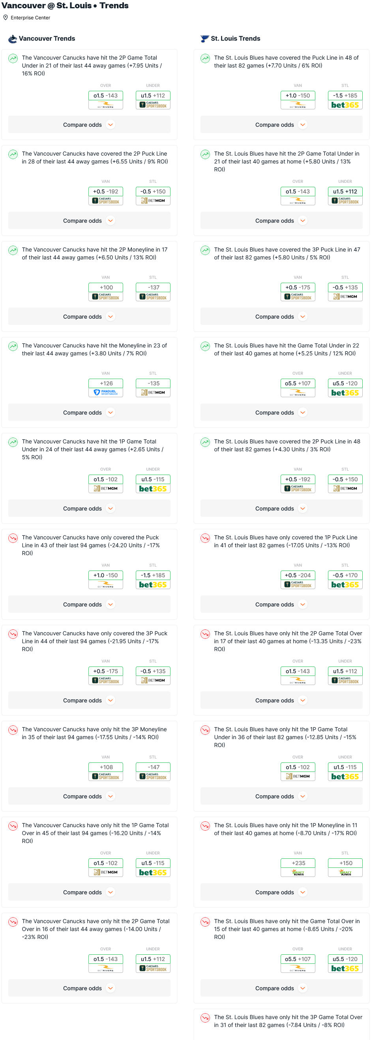The image size is (371, 1040).
Task: Click the Enterprise Center location pin icon
Action: [x=6, y=18]
